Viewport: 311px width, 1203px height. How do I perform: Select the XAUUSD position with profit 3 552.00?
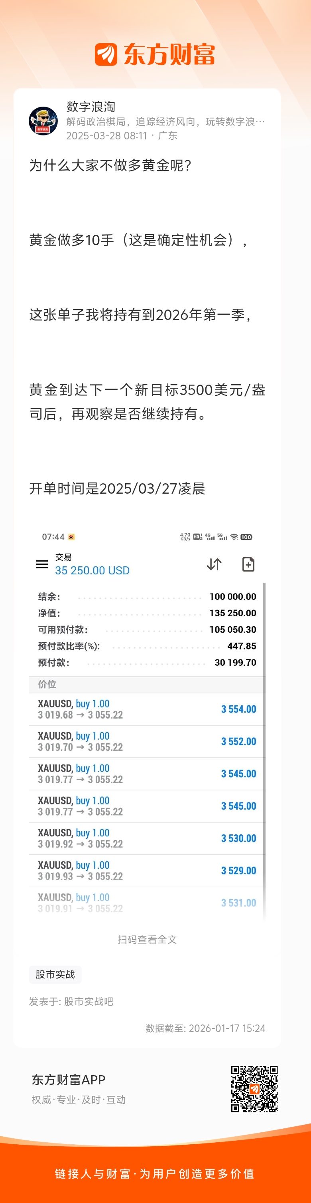(146, 741)
